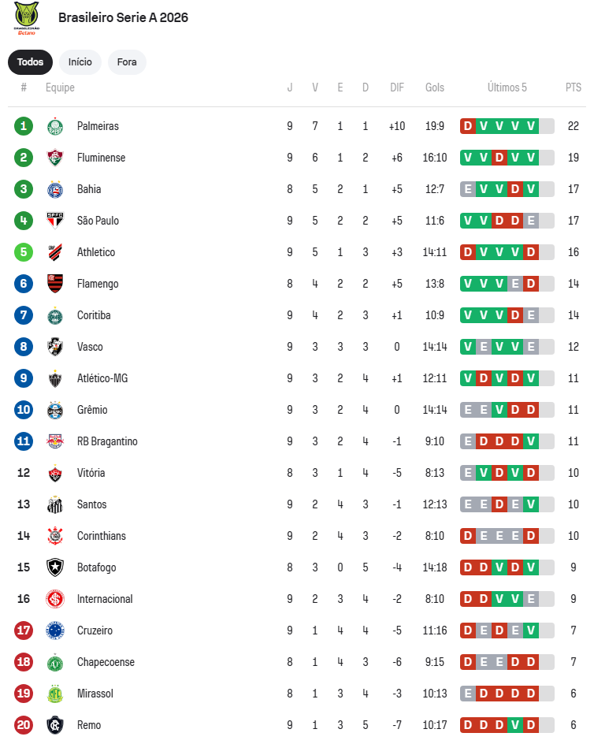Click the Corinthians team crest
The image size is (594, 744).
[x=55, y=536]
